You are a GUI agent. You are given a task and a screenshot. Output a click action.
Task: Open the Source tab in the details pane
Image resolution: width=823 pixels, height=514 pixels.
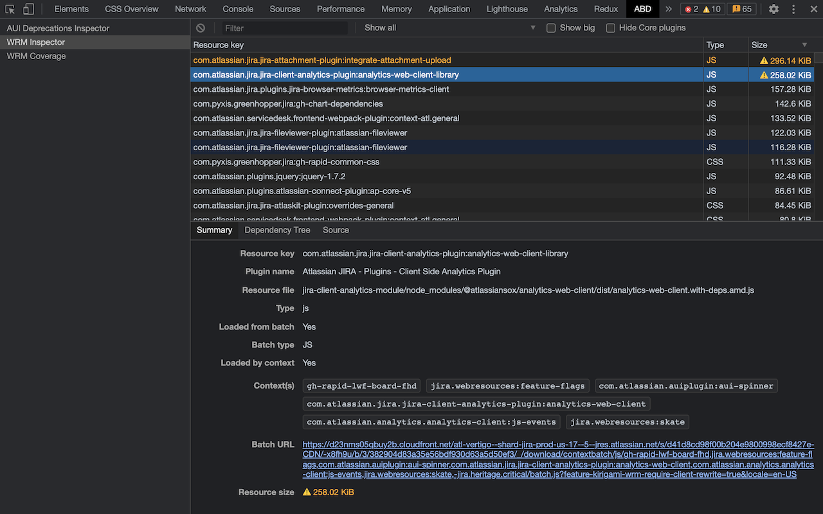click(x=336, y=230)
